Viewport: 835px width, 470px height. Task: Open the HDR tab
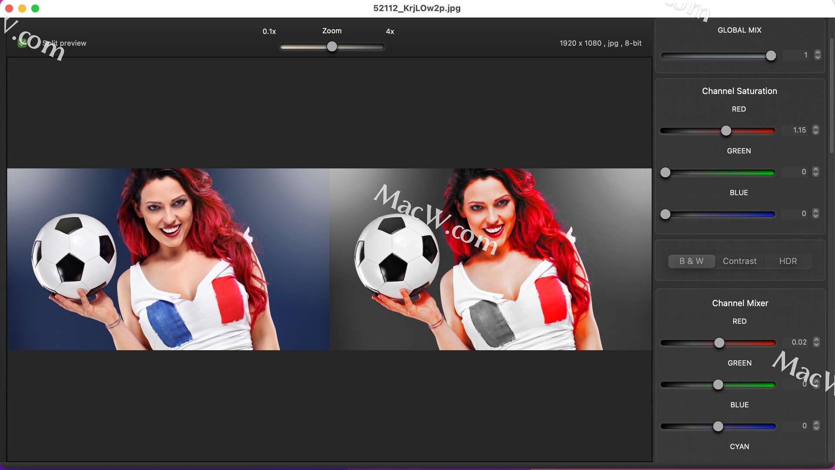(x=788, y=261)
